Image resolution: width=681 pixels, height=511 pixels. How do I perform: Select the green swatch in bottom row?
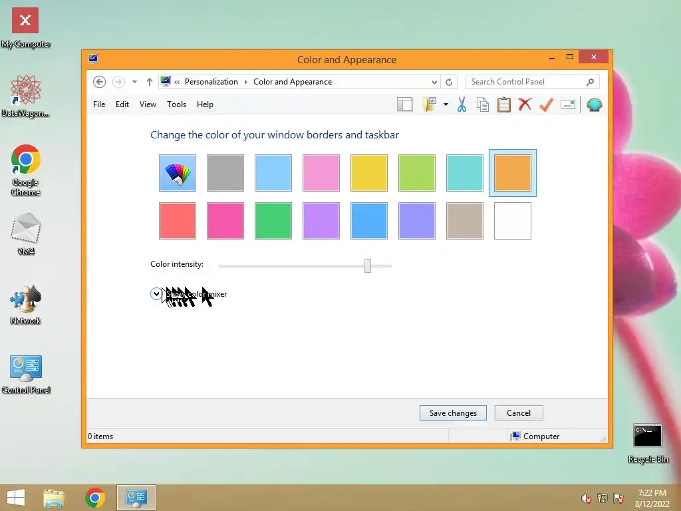coord(273,221)
